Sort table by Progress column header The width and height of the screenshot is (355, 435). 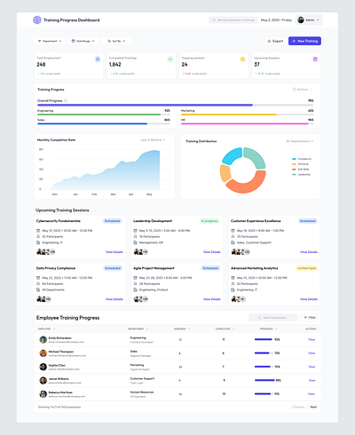[x=269, y=328]
